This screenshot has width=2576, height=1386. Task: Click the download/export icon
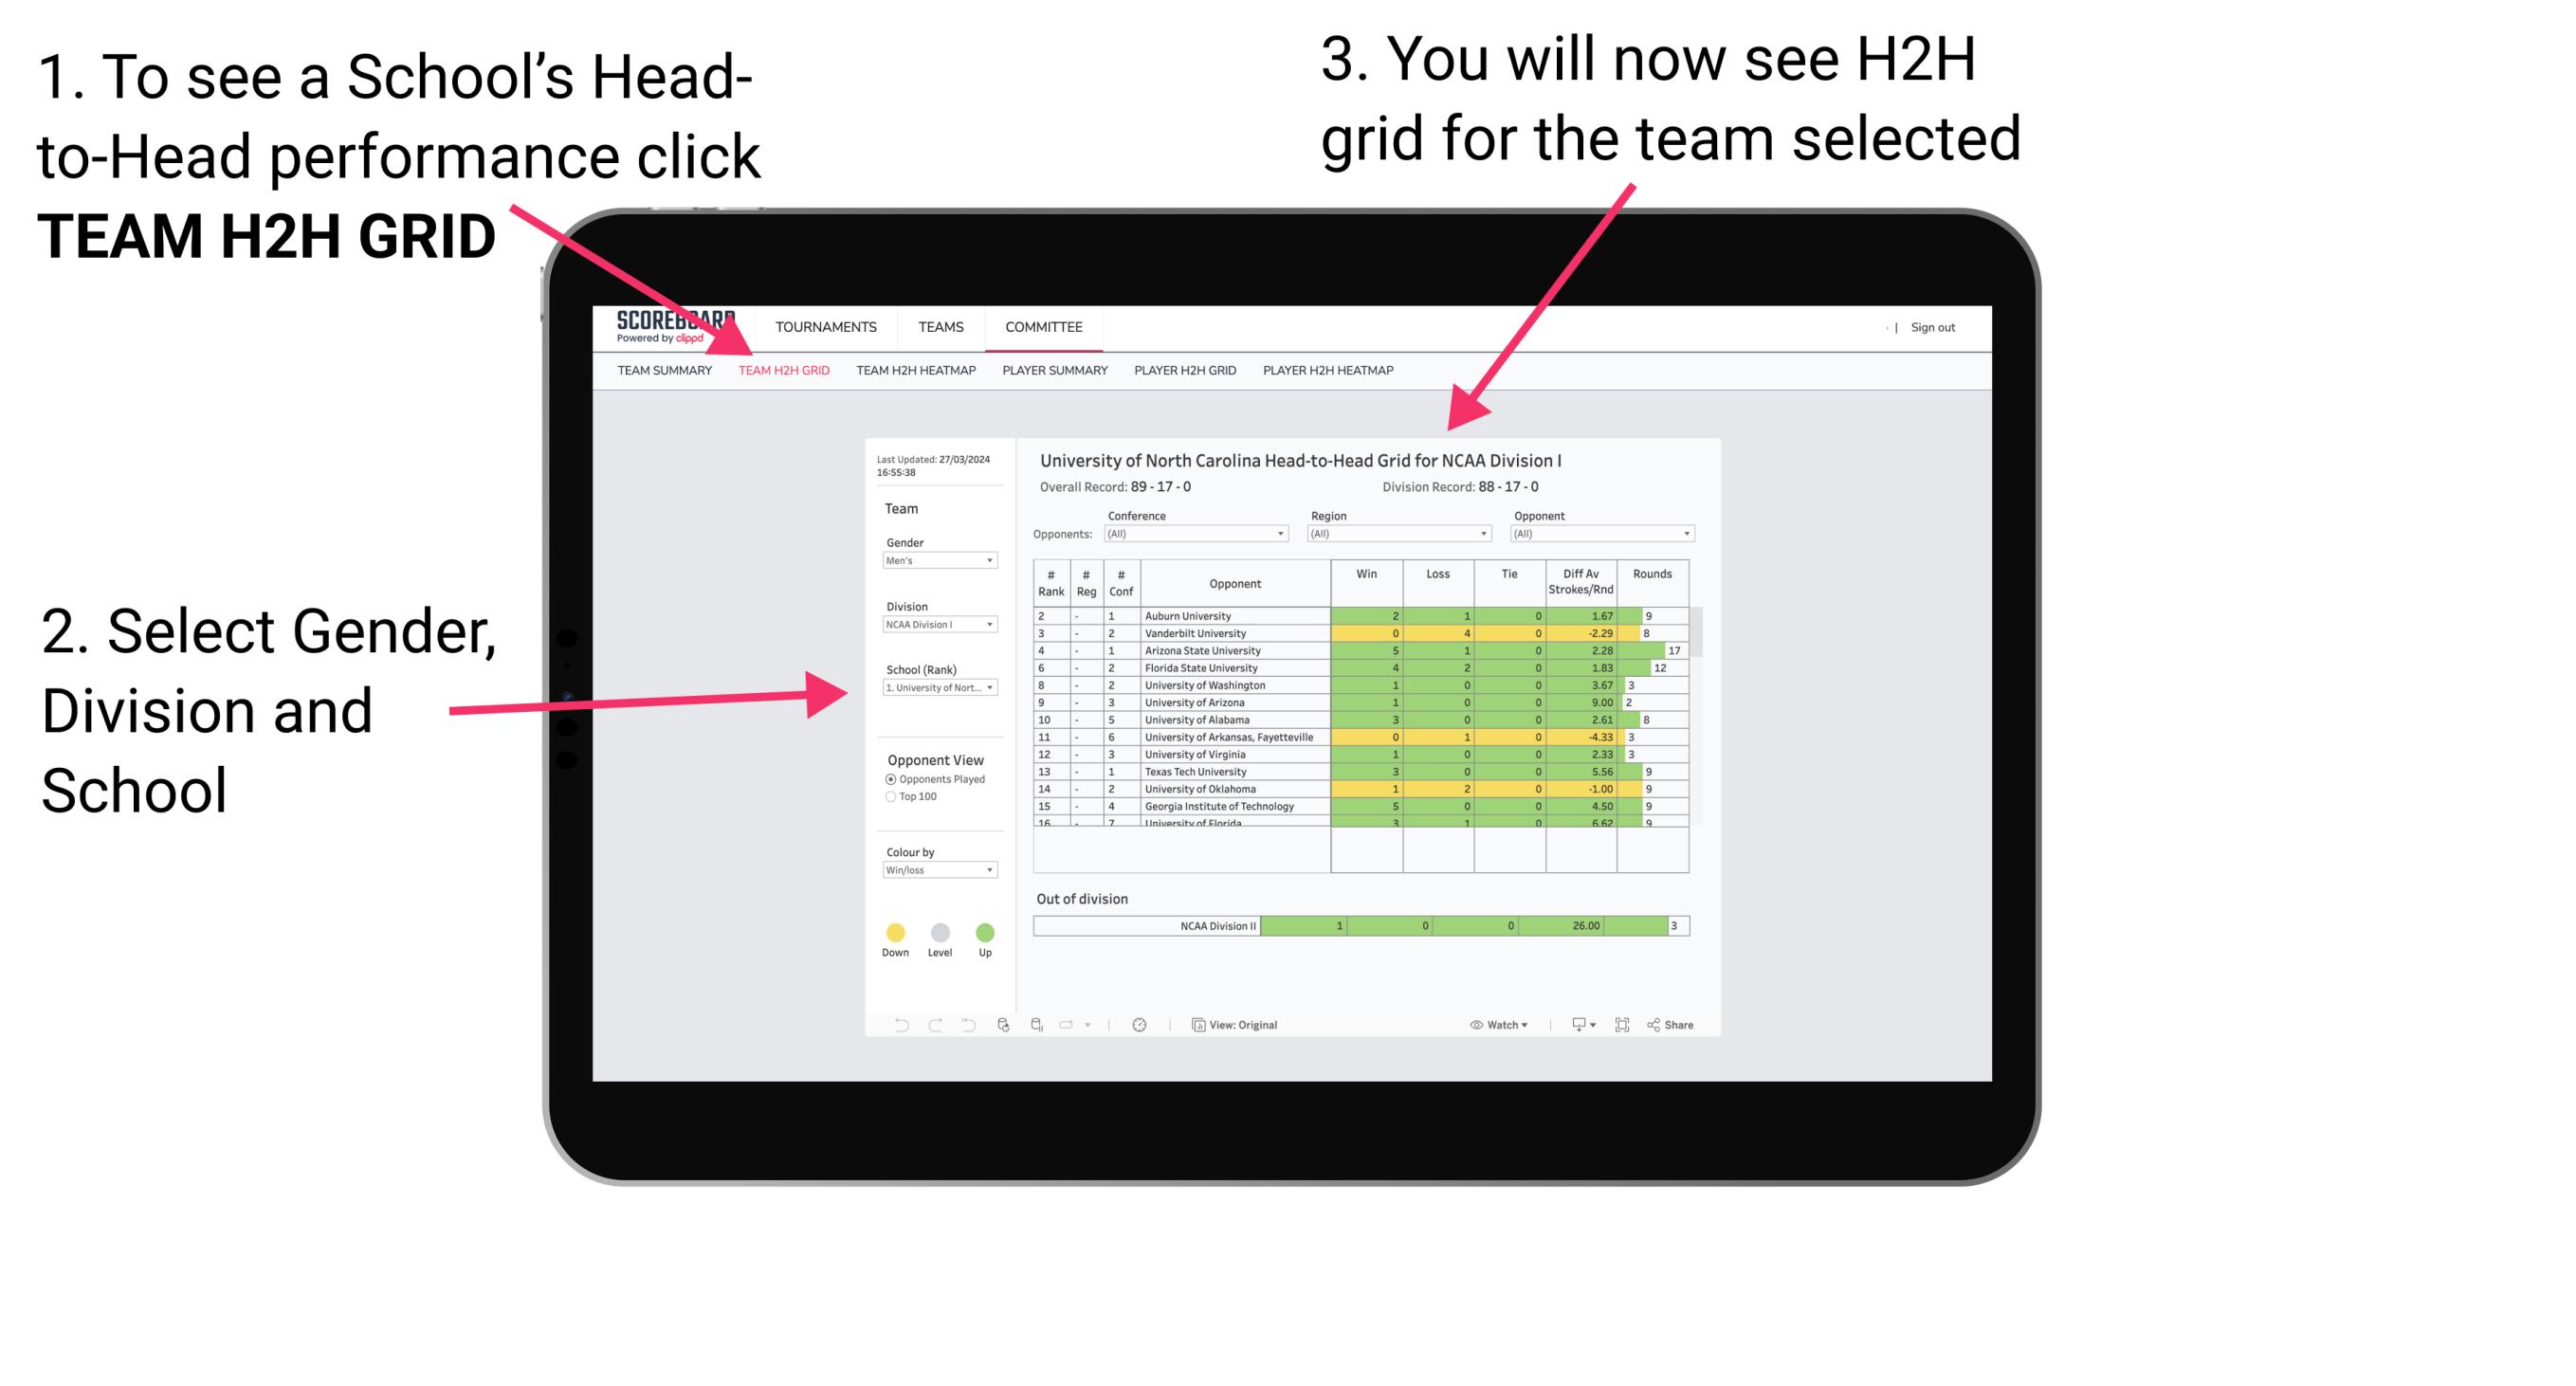[1574, 1024]
